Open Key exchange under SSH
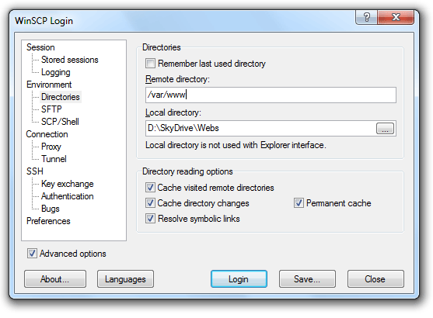The width and height of the screenshot is (433, 318). pos(68,184)
